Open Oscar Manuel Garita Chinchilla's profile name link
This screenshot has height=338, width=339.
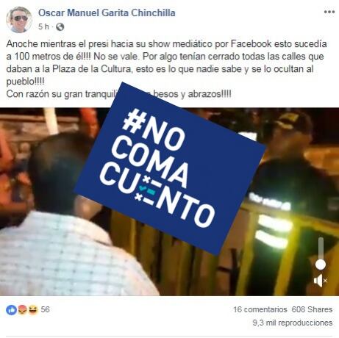pyautogui.click(x=107, y=12)
